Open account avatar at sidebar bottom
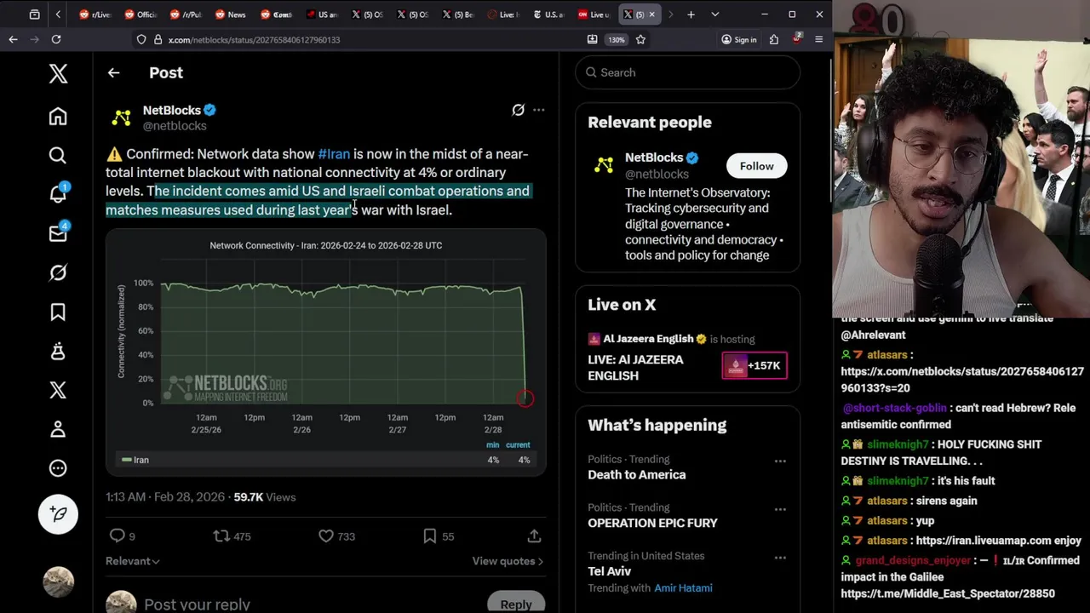This screenshot has height=613, width=1090. (x=58, y=581)
